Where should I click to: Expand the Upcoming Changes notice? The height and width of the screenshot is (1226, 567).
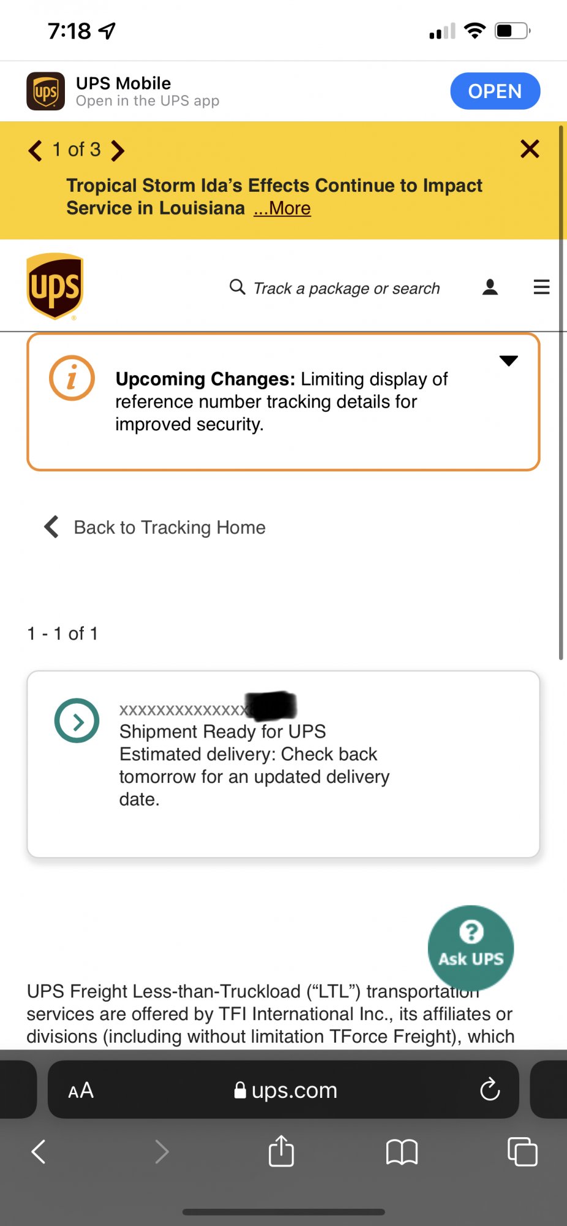click(x=508, y=361)
